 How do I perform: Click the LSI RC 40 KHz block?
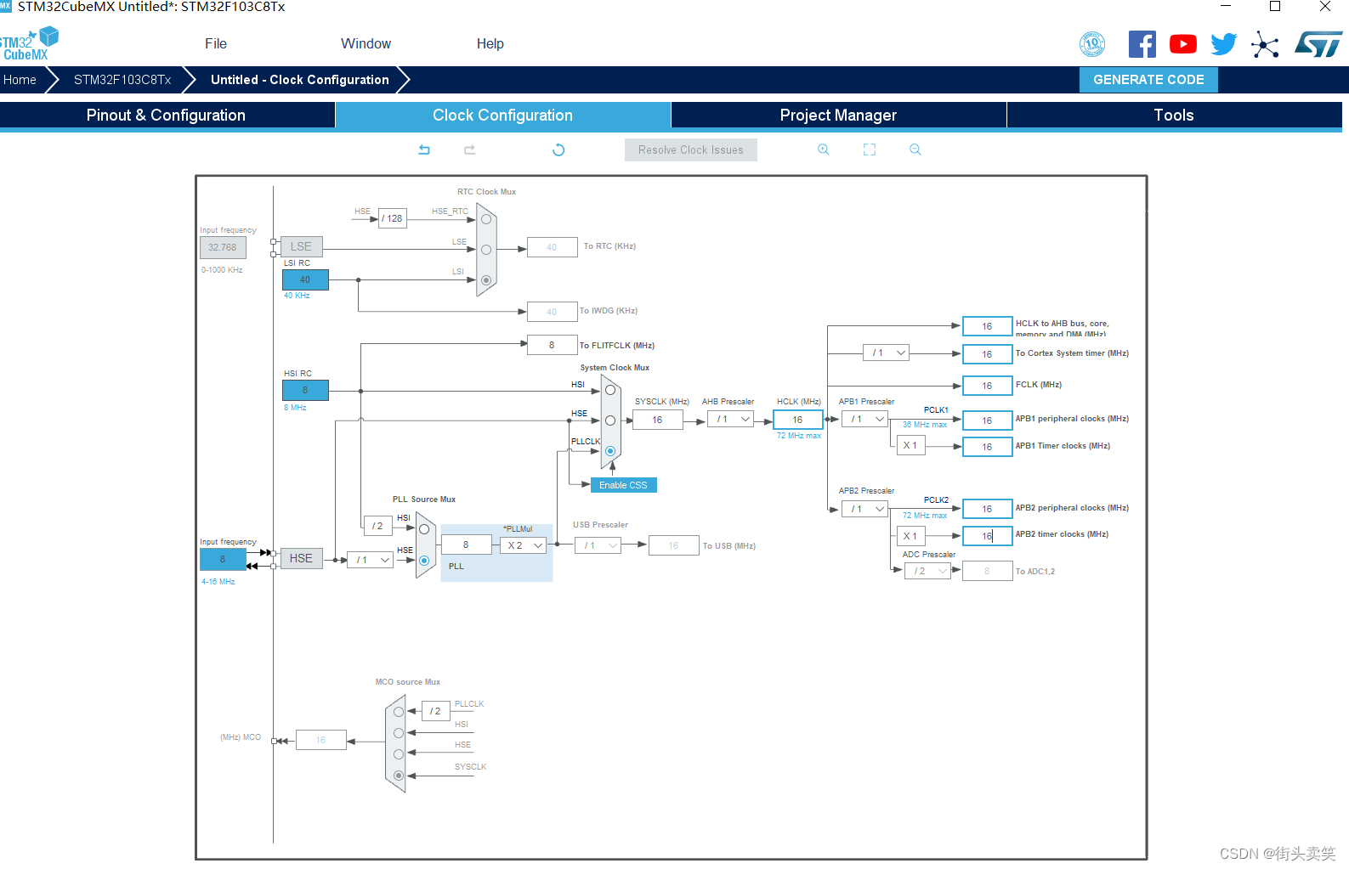[x=305, y=279]
